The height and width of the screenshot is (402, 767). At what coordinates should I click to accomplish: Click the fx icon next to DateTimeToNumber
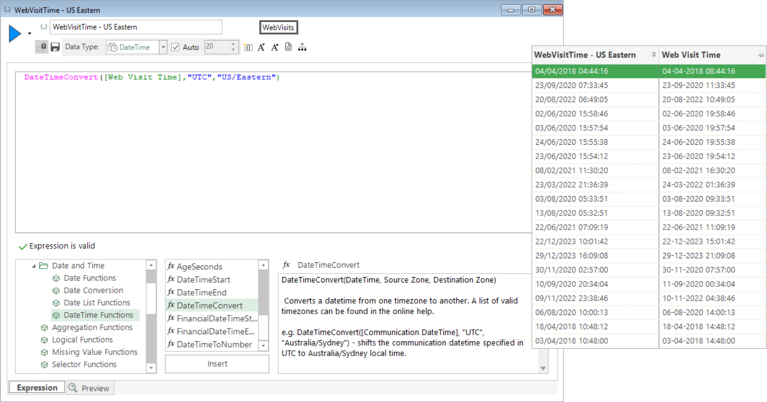point(171,344)
